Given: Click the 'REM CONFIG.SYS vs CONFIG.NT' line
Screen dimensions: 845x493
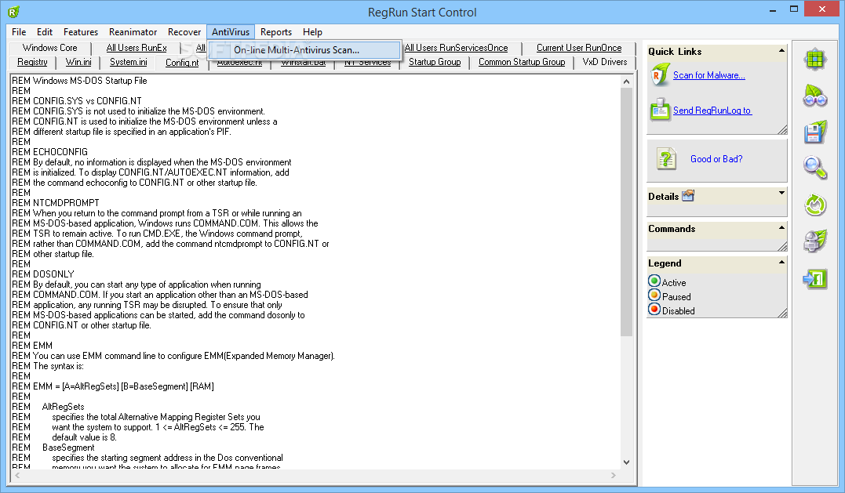Looking at the screenshot, I should point(77,101).
